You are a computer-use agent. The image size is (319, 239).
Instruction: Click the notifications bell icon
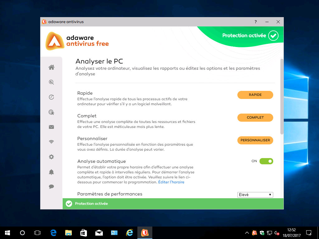(x=51, y=171)
